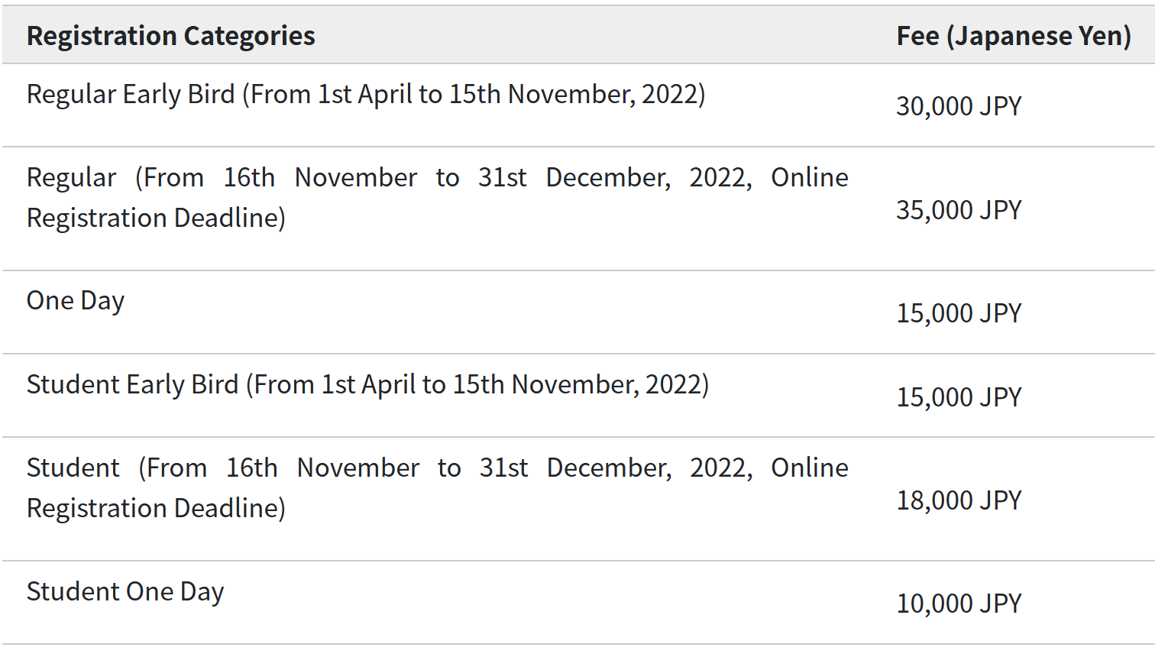Click the Registration Categories column header
This screenshot has width=1155, height=657.
170,36
